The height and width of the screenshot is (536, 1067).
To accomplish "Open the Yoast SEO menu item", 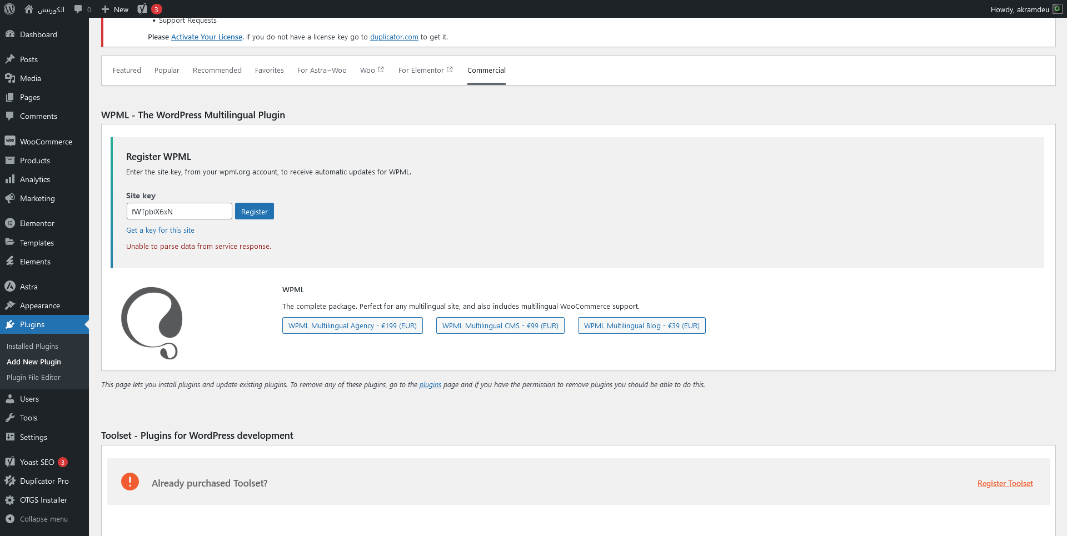I will 37,462.
